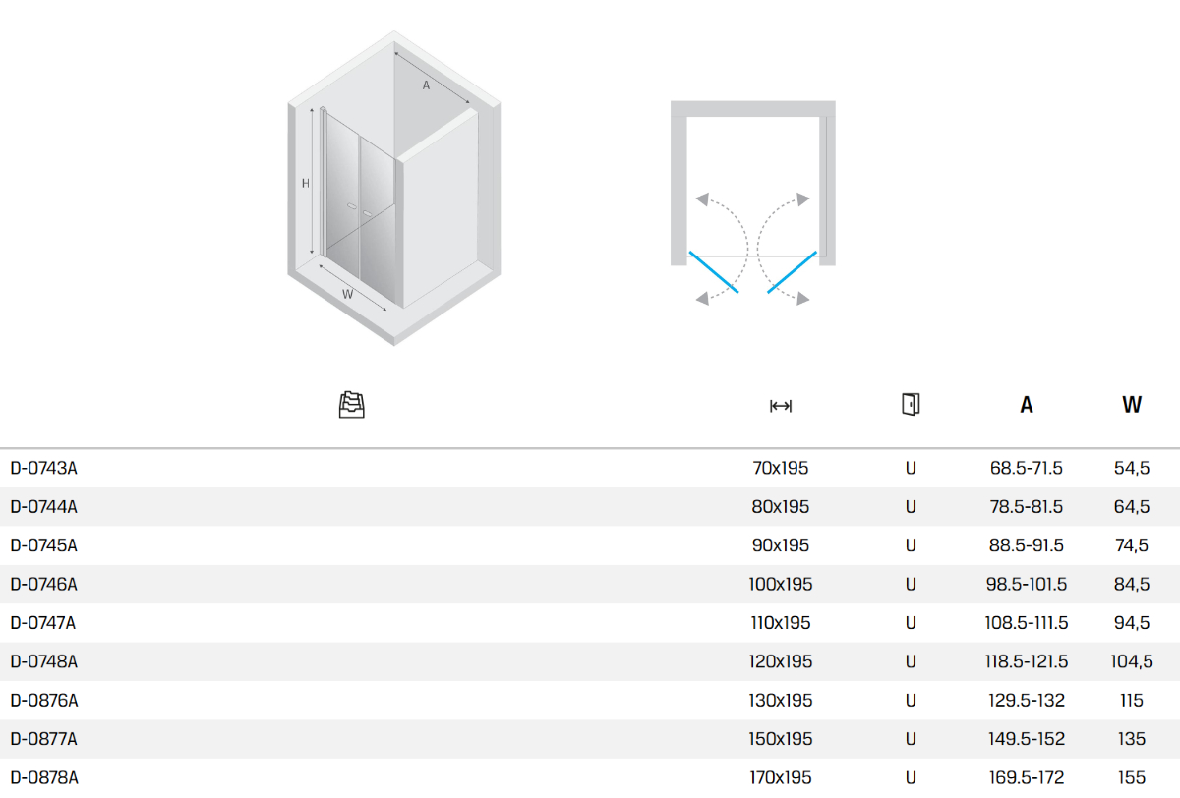Click the width dimension arrows icon
1180x798 pixels.
click(781, 406)
